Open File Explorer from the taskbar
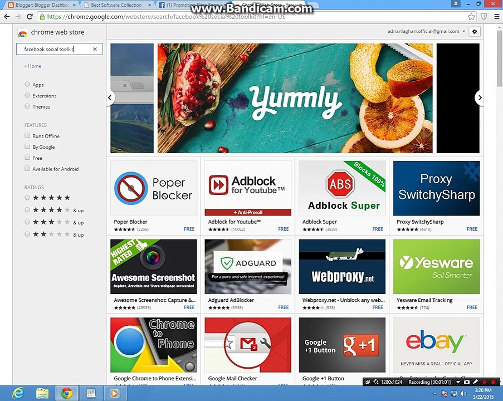 point(42,393)
